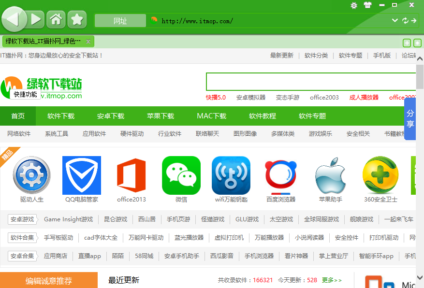Click the 手机版 top link
Image resolution: width=424 pixels, height=288 pixels.
[382, 56]
